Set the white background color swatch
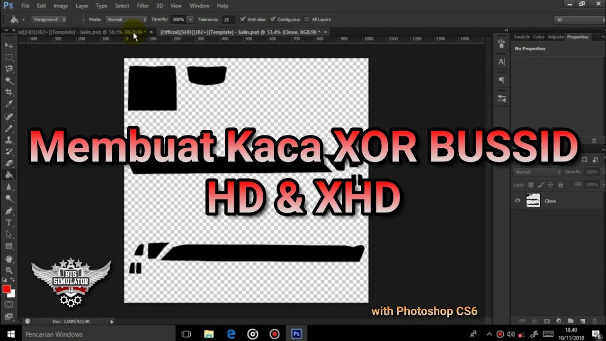The width and height of the screenshot is (606, 341). [12, 295]
